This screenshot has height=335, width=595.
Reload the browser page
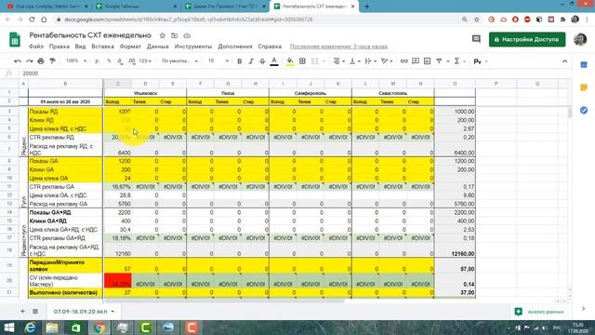pyautogui.click(x=32, y=20)
